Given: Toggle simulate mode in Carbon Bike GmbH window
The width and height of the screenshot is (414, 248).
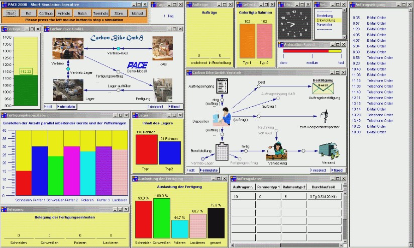Looking at the screenshot, I should click(66, 107).
